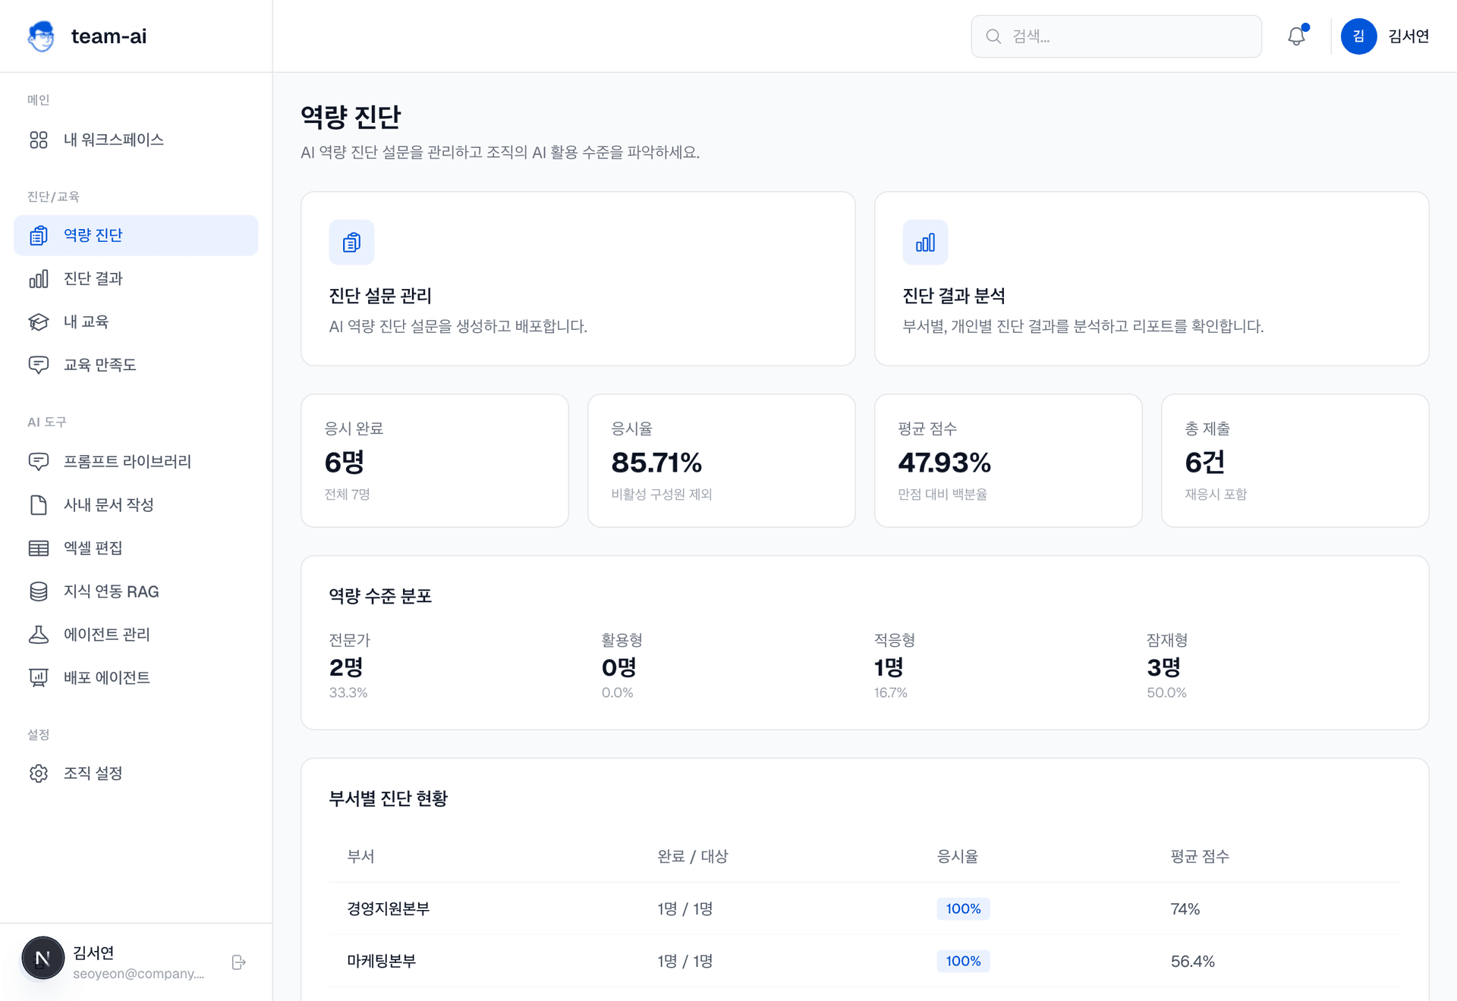
Task: Click chart icon in 진단 결과 분석 card
Action: click(x=925, y=242)
